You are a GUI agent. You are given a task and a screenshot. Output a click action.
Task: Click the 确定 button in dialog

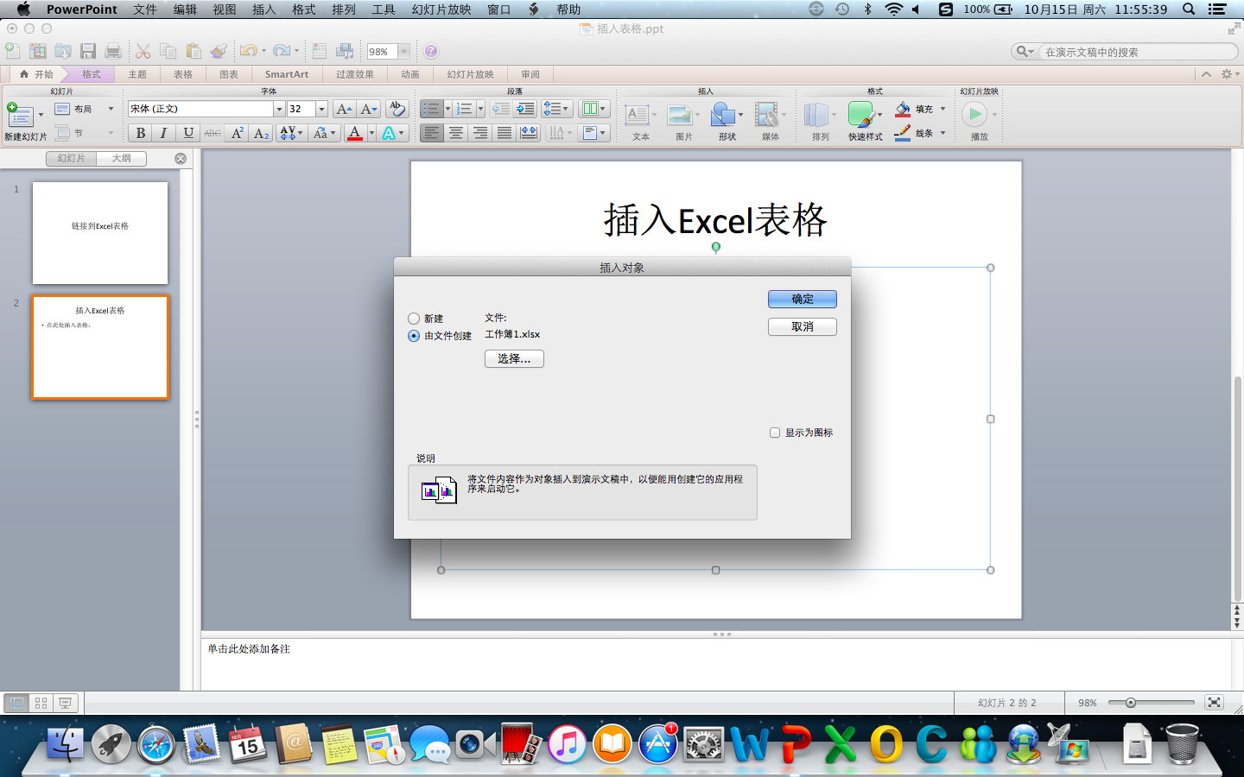click(x=803, y=299)
